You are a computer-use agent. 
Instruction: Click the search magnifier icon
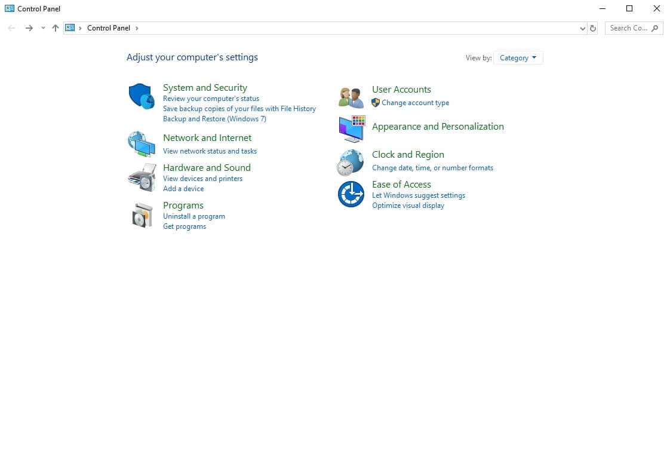pos(654,28)
